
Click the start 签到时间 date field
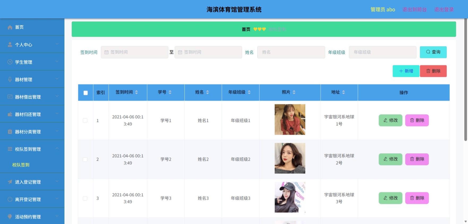pyautogui.click(x=135, y=52)
